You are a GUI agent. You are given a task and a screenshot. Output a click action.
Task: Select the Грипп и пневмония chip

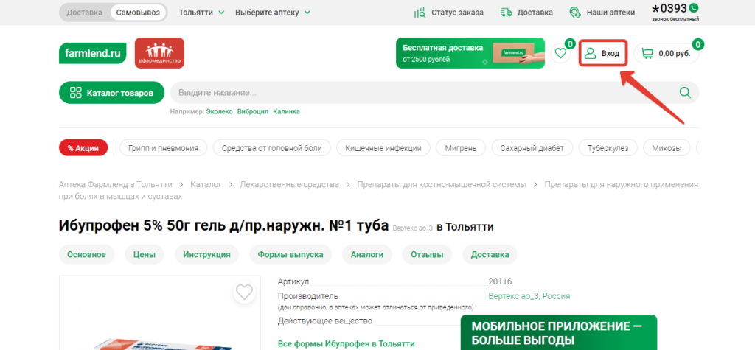pyautogui.click(x=163, y=148)
